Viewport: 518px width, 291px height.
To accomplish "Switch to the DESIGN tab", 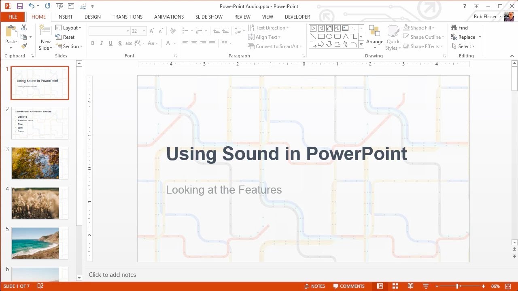I will pyautogui.click(x=93, y=17).
